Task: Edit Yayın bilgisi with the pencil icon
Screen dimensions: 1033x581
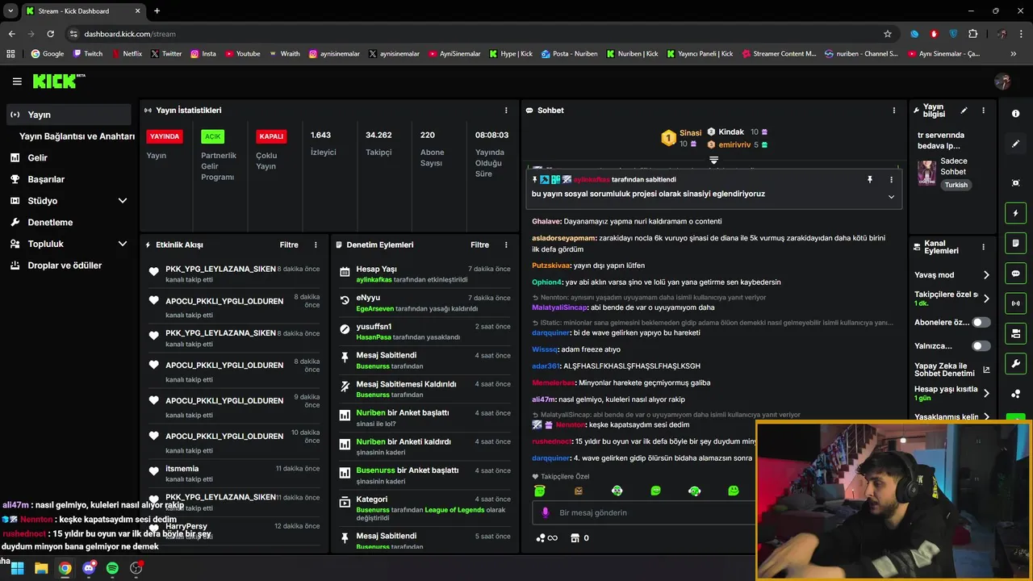Action: pos(964,111)
